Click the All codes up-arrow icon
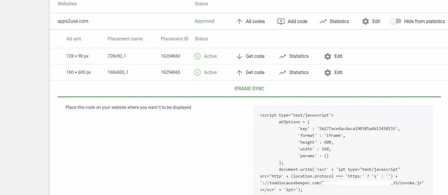The width and height of the screenshot is (448, 195). click(x=239, y=22)
